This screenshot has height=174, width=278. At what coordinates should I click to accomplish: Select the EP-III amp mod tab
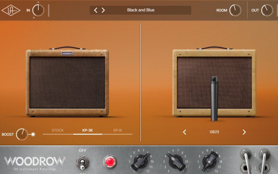[117, 130]
